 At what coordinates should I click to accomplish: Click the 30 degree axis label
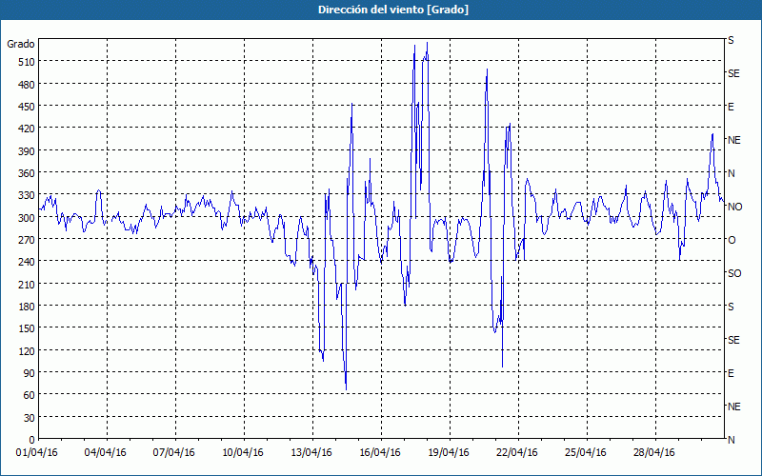pyautogui.click(x=29, y=418)
